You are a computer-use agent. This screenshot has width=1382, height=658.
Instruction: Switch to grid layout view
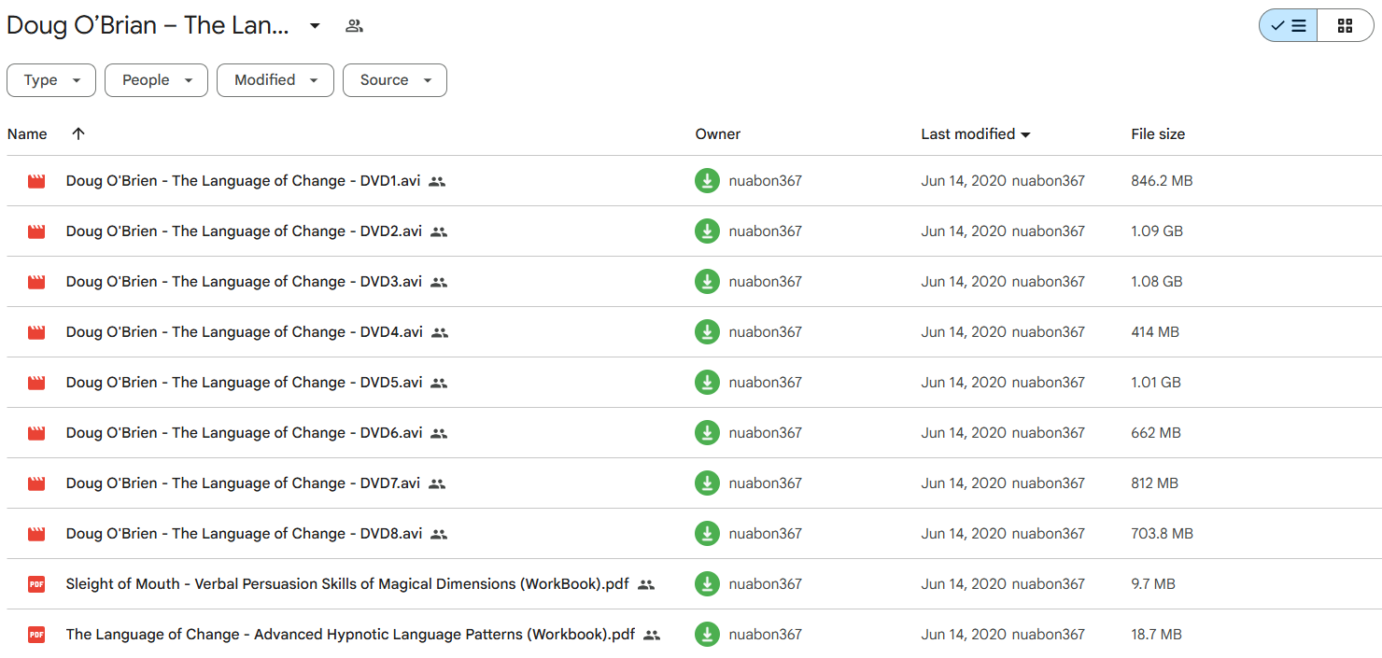(1346, 26)
